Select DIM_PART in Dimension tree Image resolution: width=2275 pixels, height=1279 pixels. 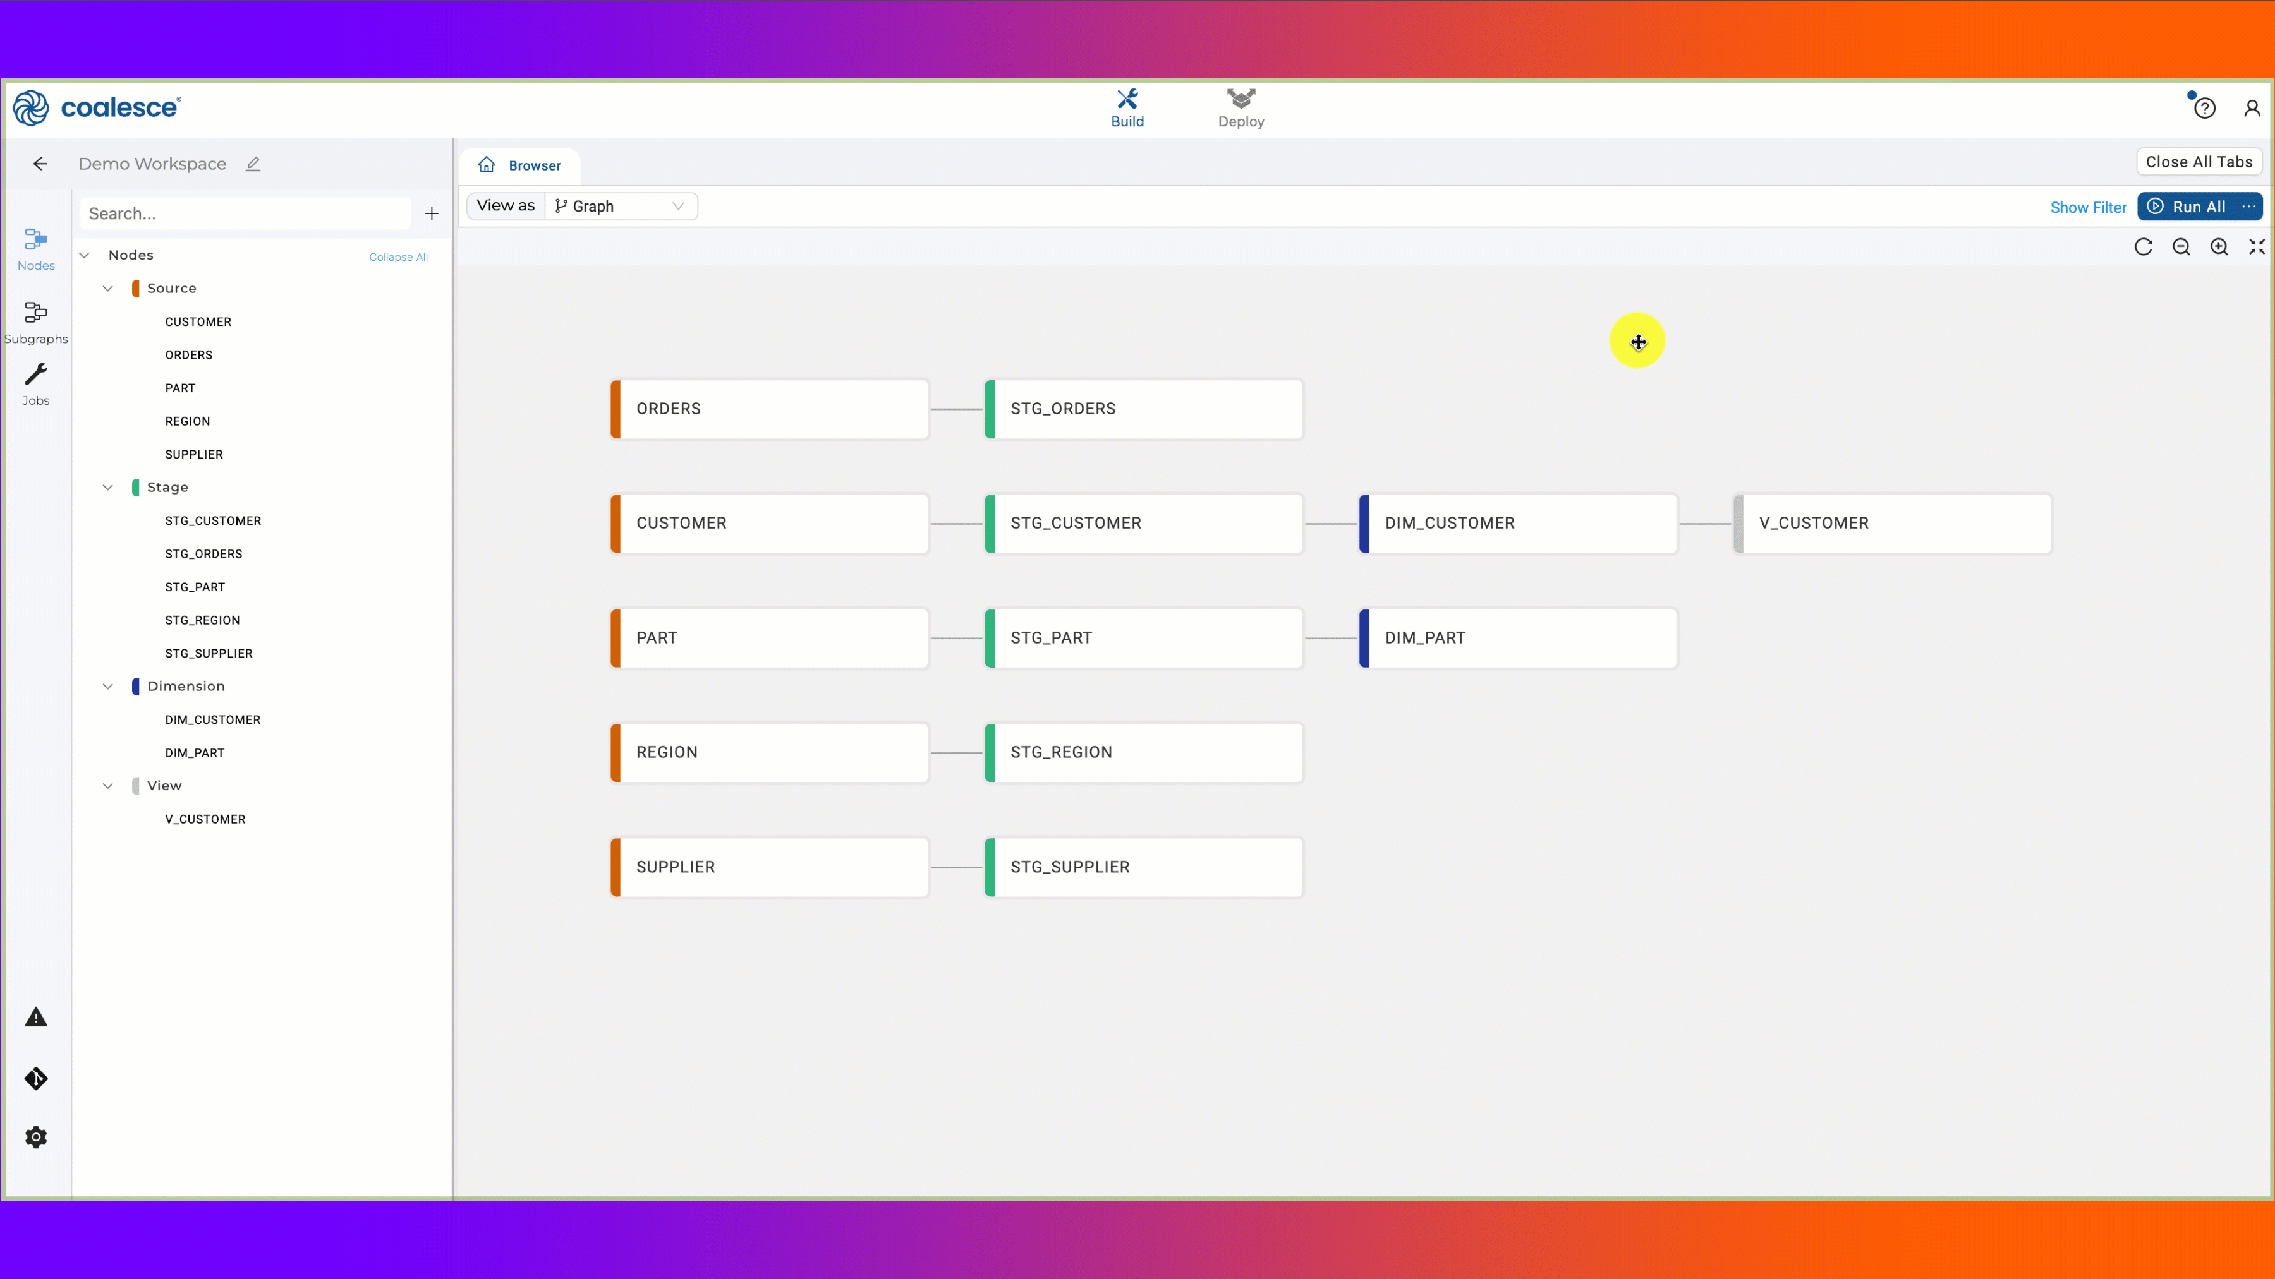[194, 753]
